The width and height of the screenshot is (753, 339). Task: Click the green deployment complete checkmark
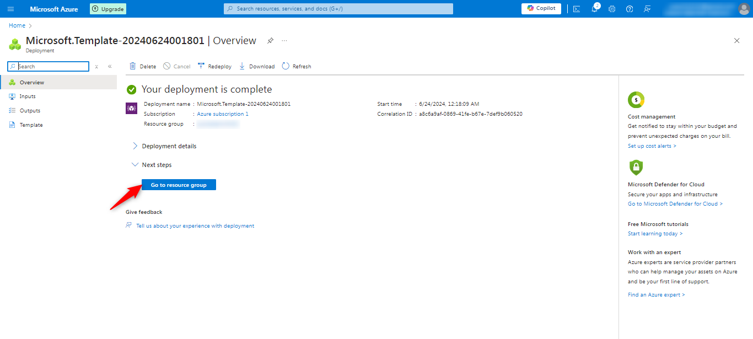pyautogui.click(x=131, y=89)
